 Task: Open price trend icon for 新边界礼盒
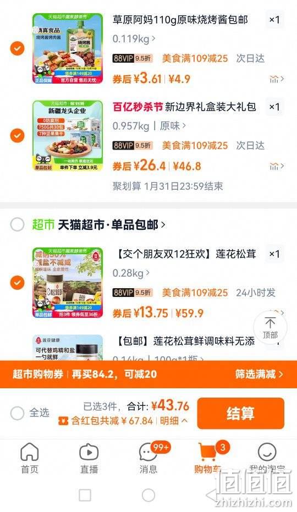point(277,166)
